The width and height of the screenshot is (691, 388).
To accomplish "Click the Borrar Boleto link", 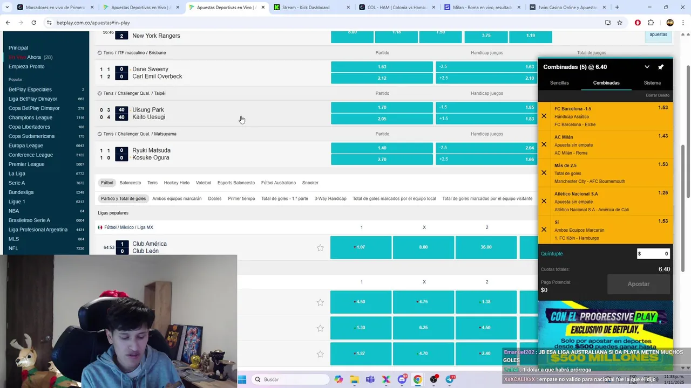I will click(658, 95).
